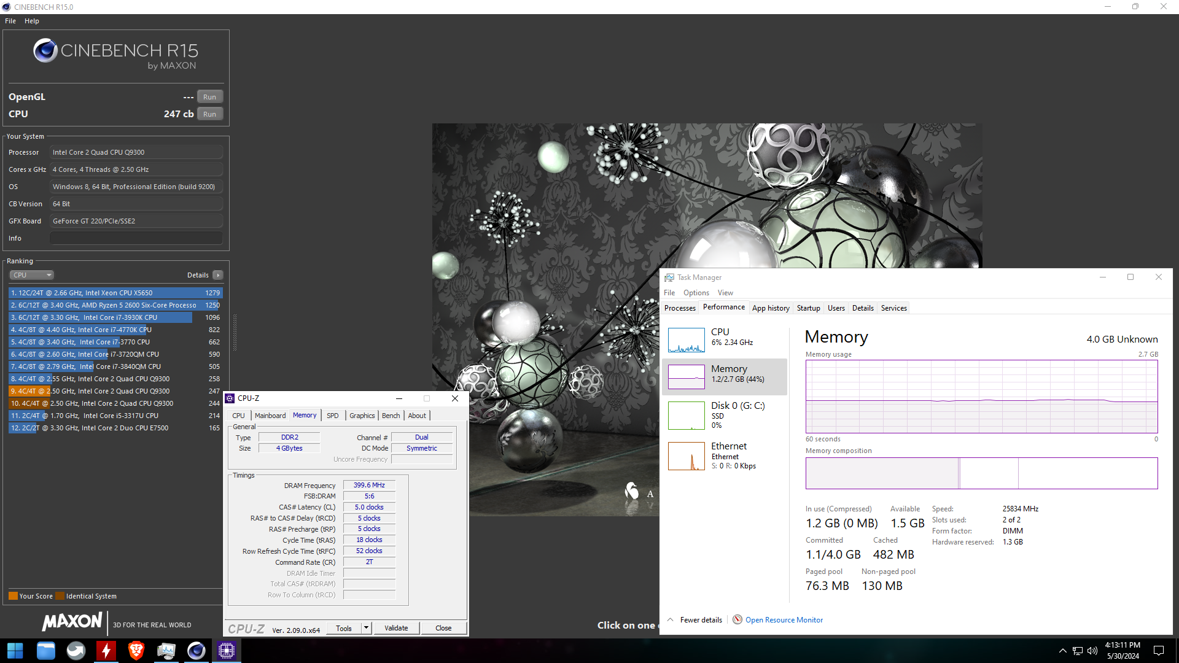Click the grey round-logo taskbar icon

point(76,651)
